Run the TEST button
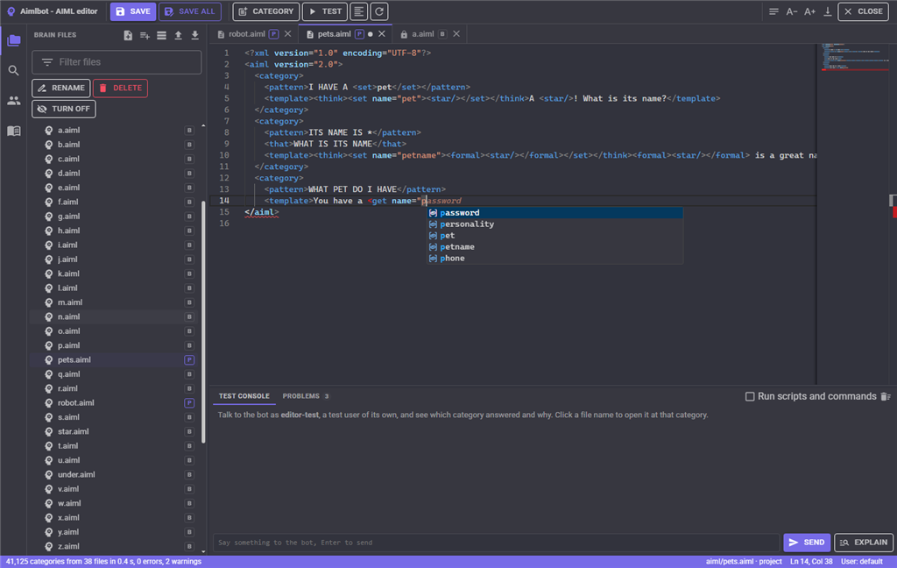The width and height of the screenshot is (897, 568). (325, 11)
